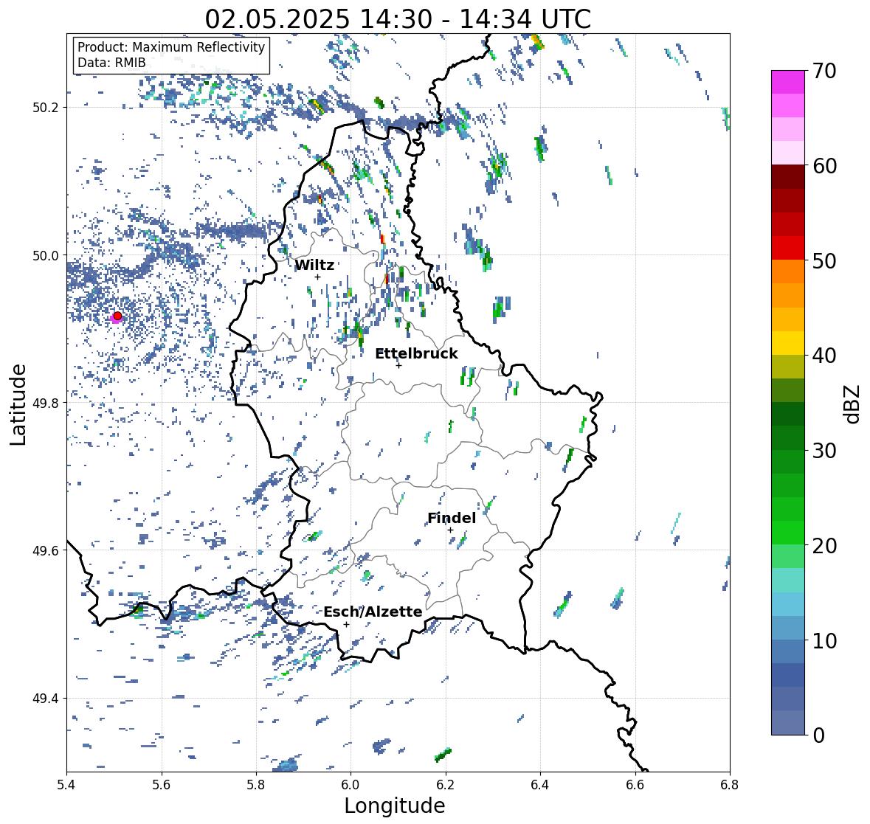
Task: Click the 6.0 longitude tick label
Action: (x=351, y=785)
